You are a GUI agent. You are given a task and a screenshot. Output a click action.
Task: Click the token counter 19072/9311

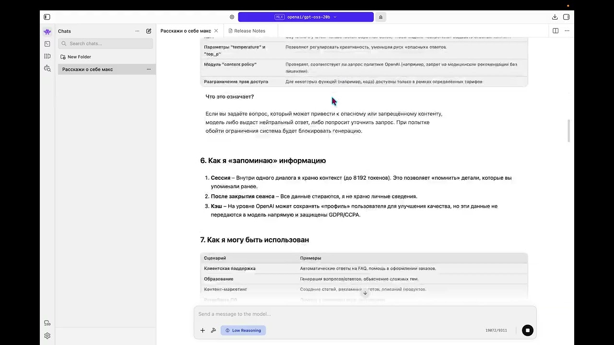tap(496, 330)
